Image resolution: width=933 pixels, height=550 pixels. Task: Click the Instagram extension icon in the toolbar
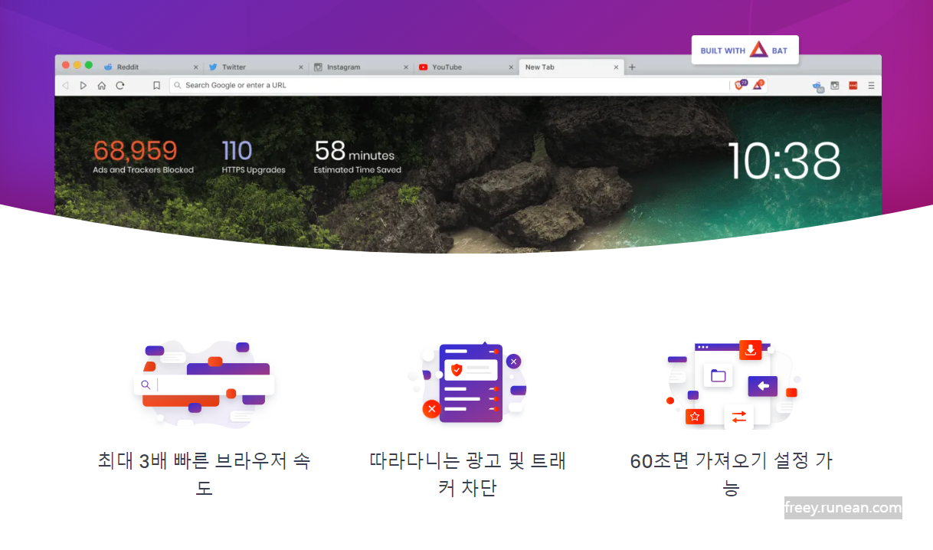click(x=834, y=85)
